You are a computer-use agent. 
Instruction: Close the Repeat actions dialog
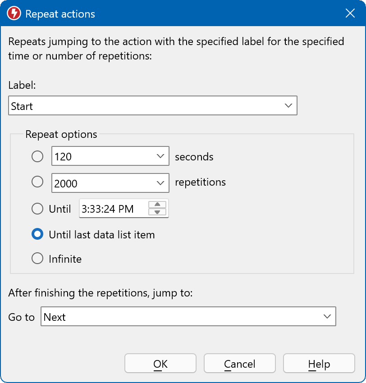[350, 14]
